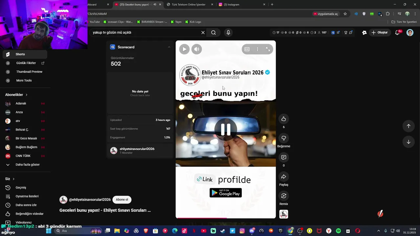This screenshot has width=420, height=236.
Task: Open CNN TÜRK subscription channel
Action: pos(24,156)
